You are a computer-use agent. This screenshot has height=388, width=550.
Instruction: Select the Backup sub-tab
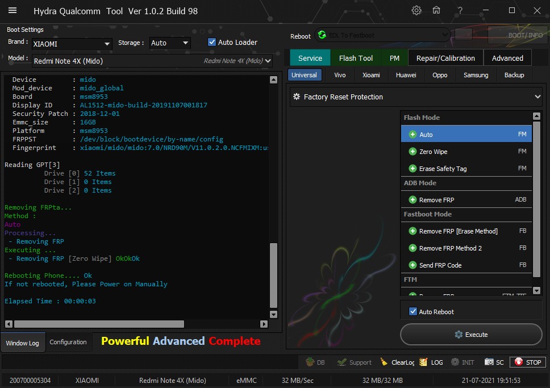514,75
